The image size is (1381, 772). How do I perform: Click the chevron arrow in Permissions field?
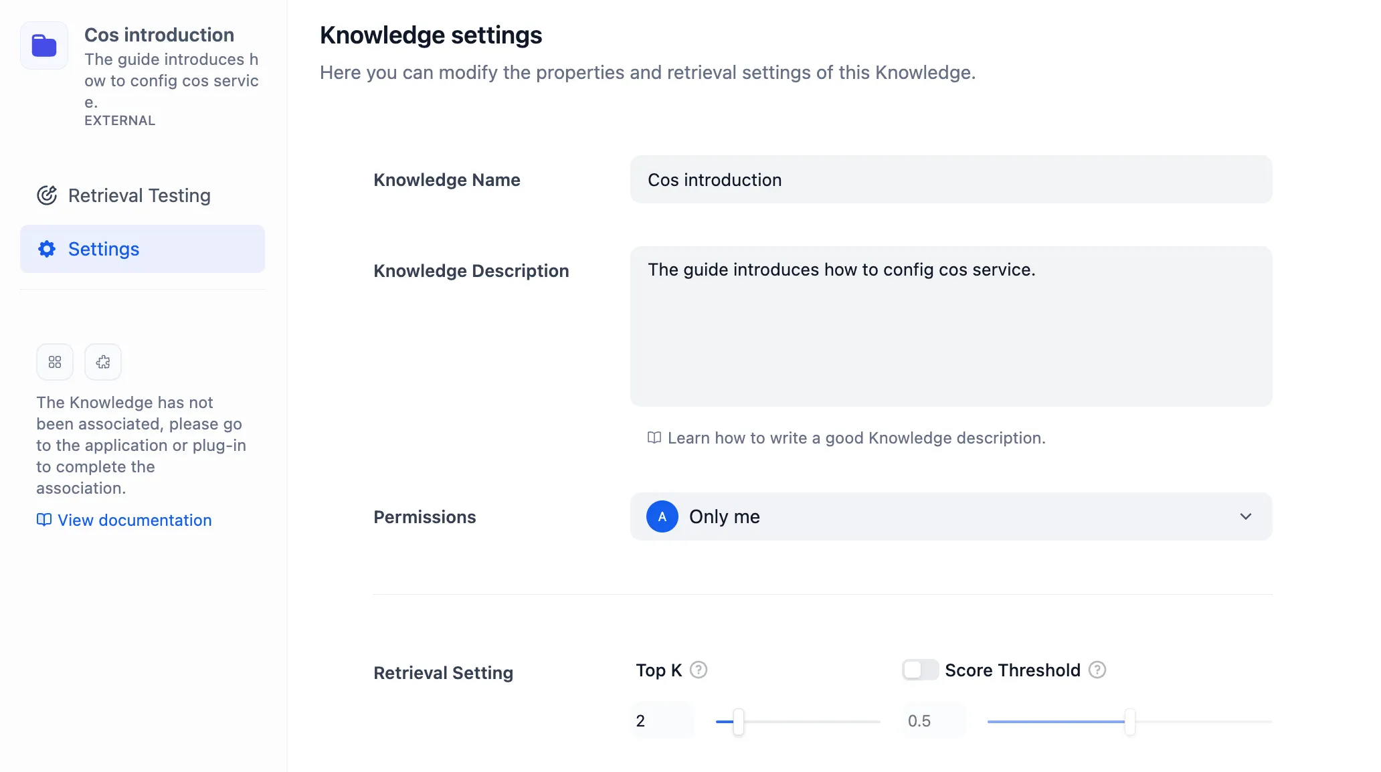click(x=1245, y=516)
